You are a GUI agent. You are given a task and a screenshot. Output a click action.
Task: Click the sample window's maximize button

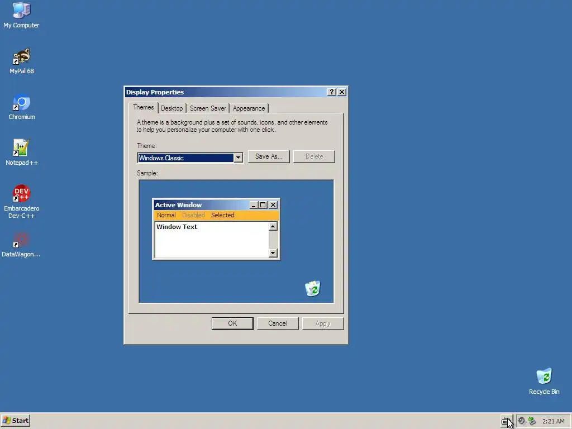(263, 205)
